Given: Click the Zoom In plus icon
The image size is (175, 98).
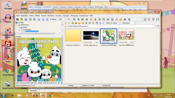Looking at the screenshot, I should (x=39, y=19).
